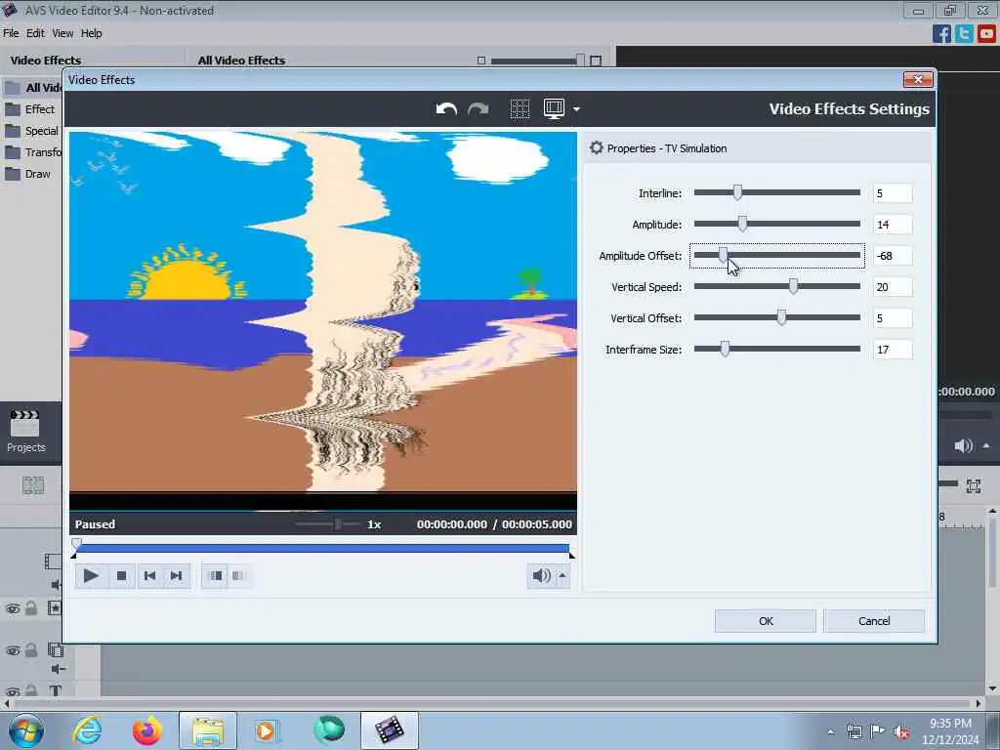Redo the effect change
Screen dimensions: 1000x750
478,109
